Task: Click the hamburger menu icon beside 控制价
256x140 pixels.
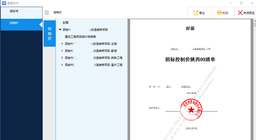Action: pos(47,12)
